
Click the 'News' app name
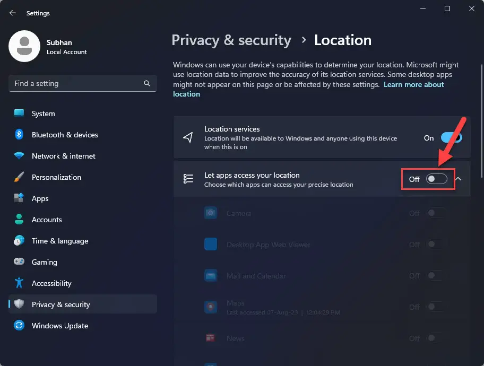click(236, 338)
